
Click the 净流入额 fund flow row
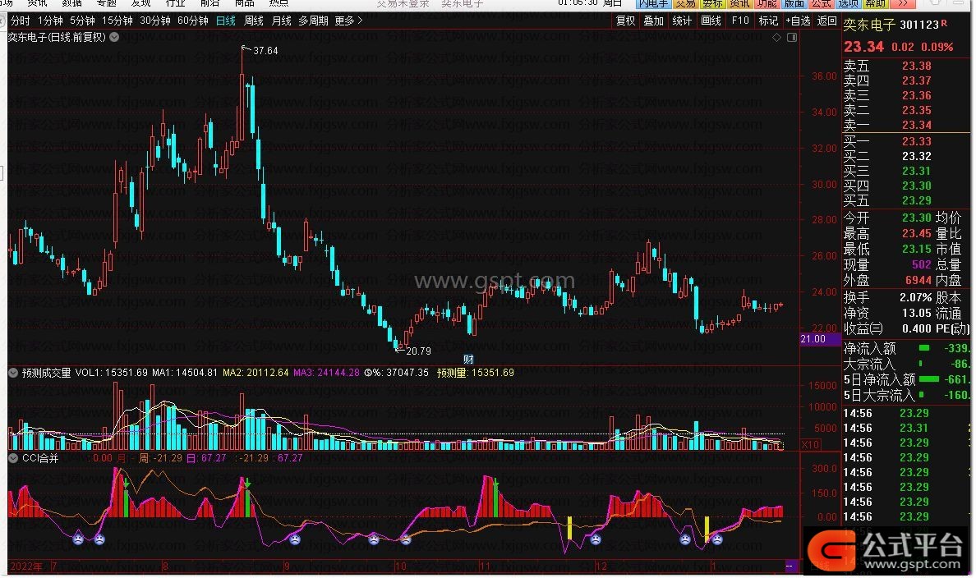coord(907,348)
